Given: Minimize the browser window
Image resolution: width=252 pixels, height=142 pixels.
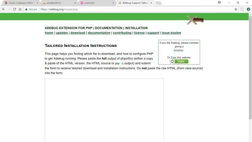Looking at the screenshot, I should point(229,3).
